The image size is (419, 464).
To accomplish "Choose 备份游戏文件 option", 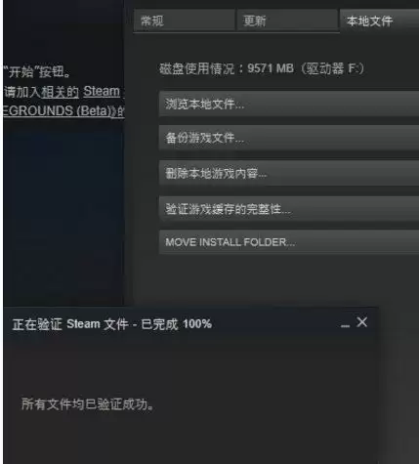I will 289,138.
